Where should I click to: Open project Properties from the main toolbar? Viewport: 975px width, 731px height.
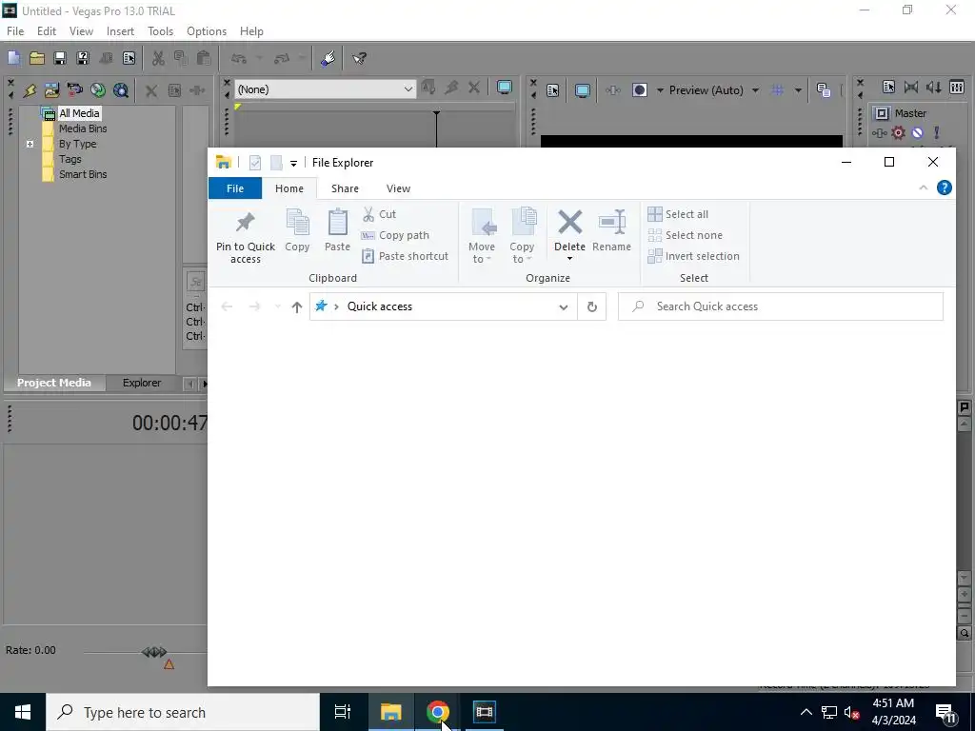(129, 58)
